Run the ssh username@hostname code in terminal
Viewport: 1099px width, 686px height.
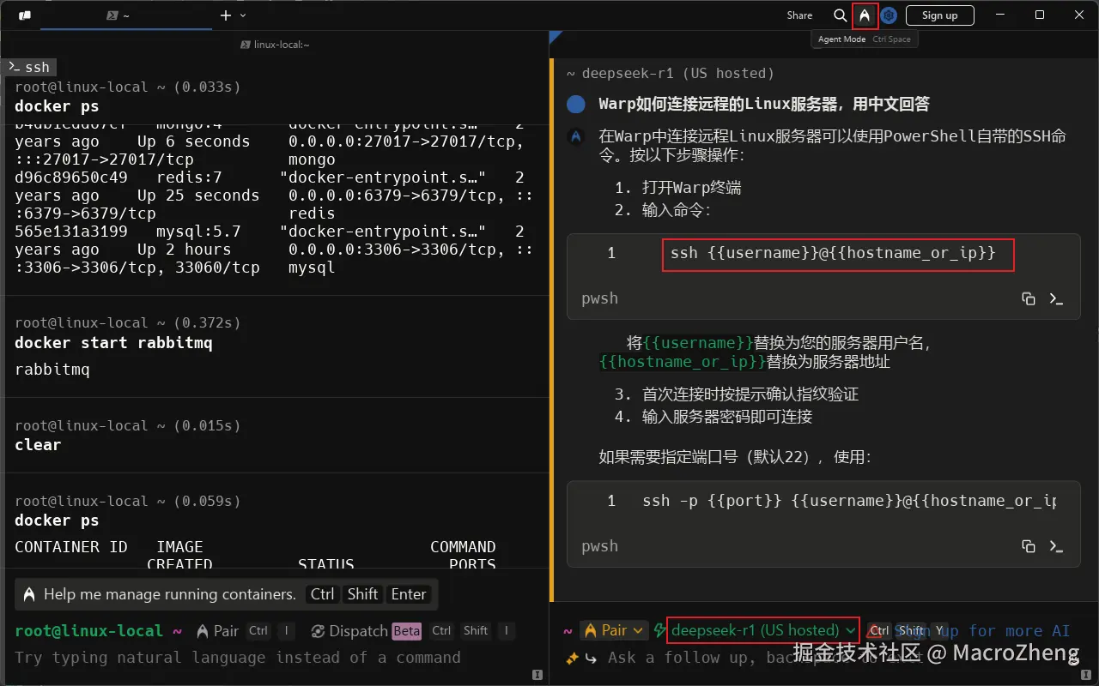pos(1057,298)
